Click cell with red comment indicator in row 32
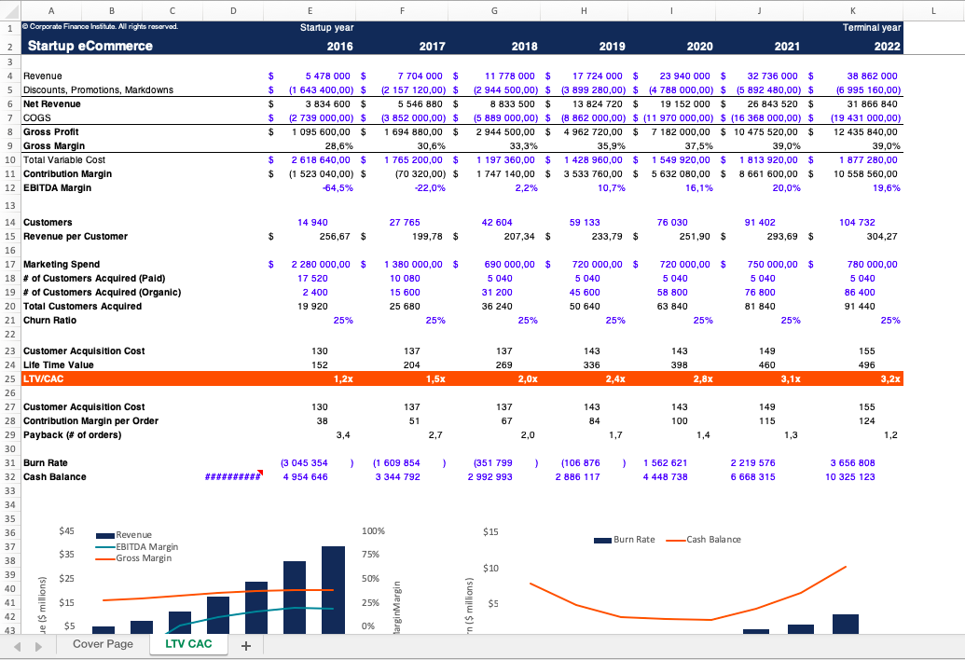This screenshot has width=965, height=660. [233, 476]
